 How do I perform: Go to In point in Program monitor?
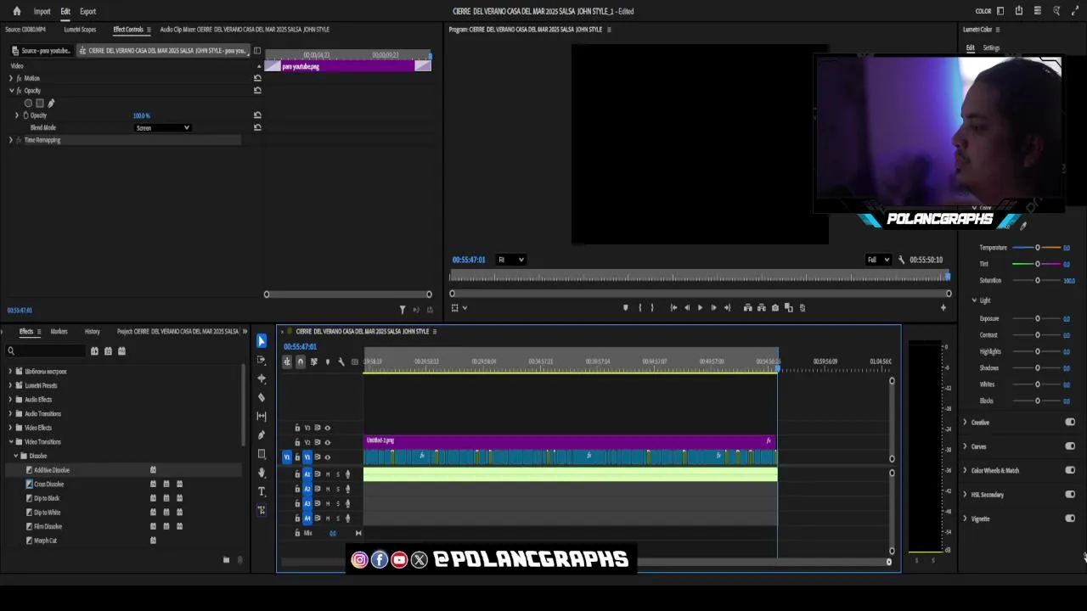tap(673, 308)
